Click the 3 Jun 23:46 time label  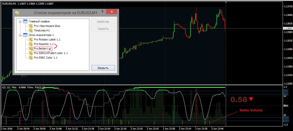tap(218, 128)
